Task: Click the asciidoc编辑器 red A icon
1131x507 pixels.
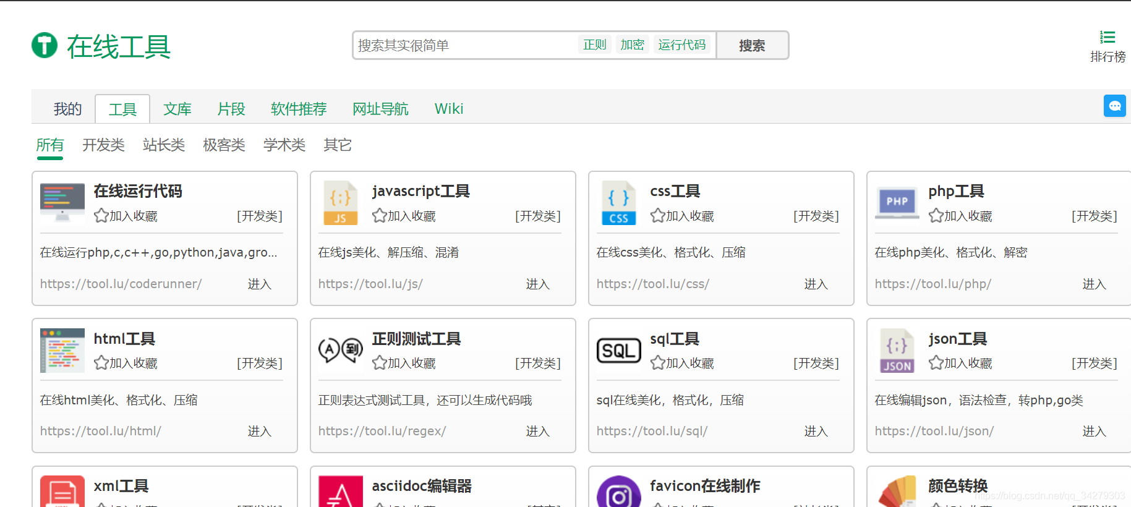Action: (x=341, y=492)
